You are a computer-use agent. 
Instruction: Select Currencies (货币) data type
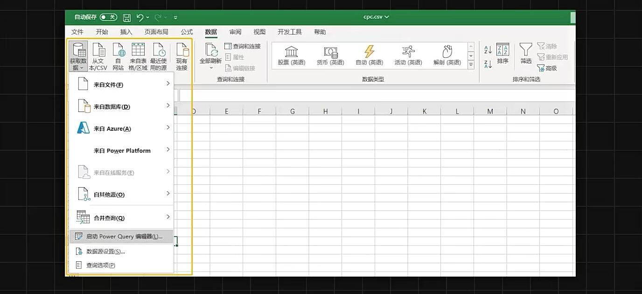pos(330,56)
